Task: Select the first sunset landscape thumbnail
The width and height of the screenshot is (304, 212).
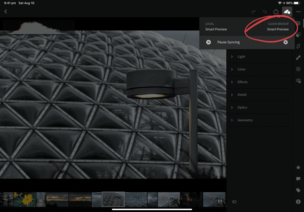Action: [57, 200]
